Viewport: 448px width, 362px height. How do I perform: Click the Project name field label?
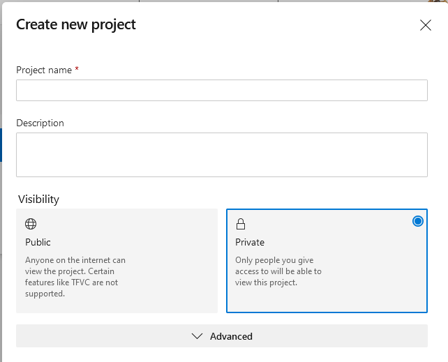(x=43, y=70)
